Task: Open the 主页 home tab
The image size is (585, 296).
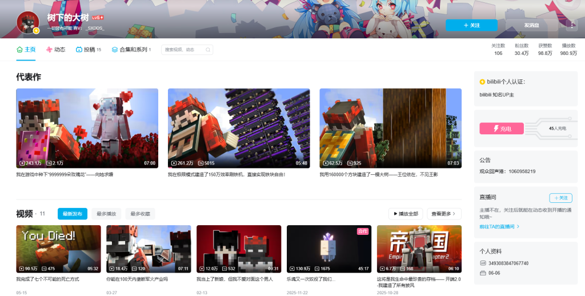Action: pyautogui.click(x=26, y=50)
